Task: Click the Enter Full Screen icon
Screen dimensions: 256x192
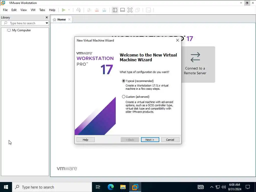Action: coord(130,10)
